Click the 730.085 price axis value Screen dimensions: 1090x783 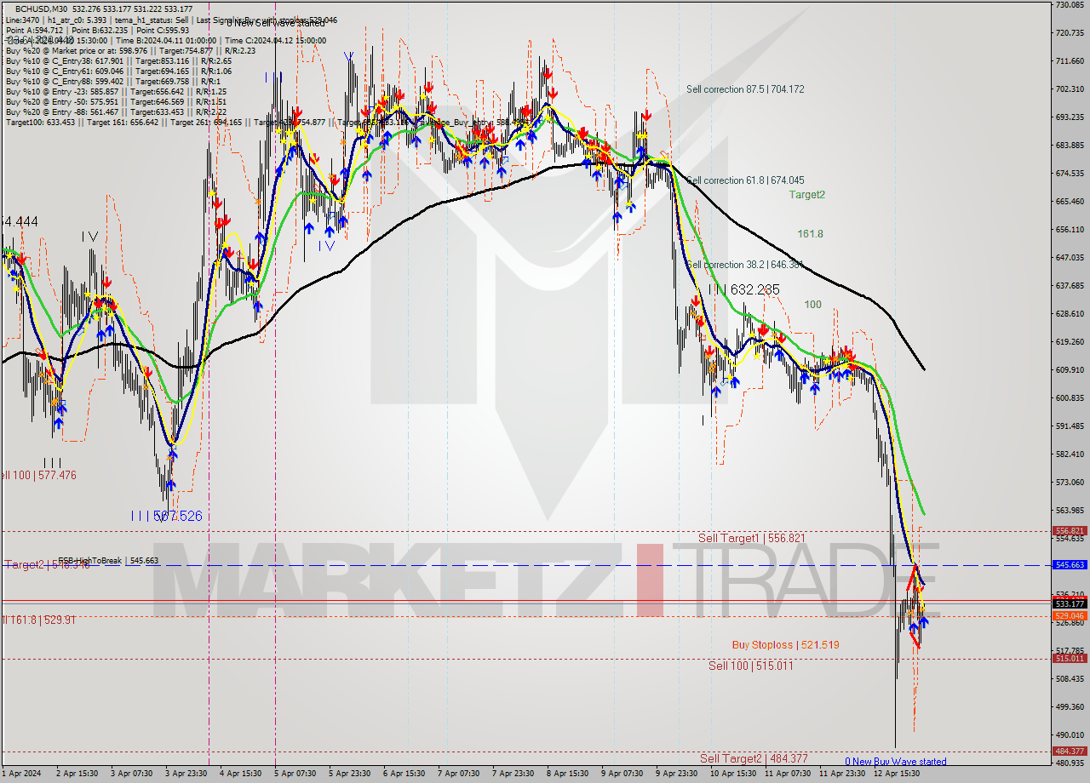pos(1070,5)
